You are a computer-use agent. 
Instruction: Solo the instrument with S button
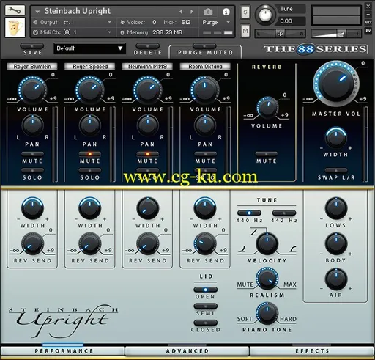[x=245, y=12]
